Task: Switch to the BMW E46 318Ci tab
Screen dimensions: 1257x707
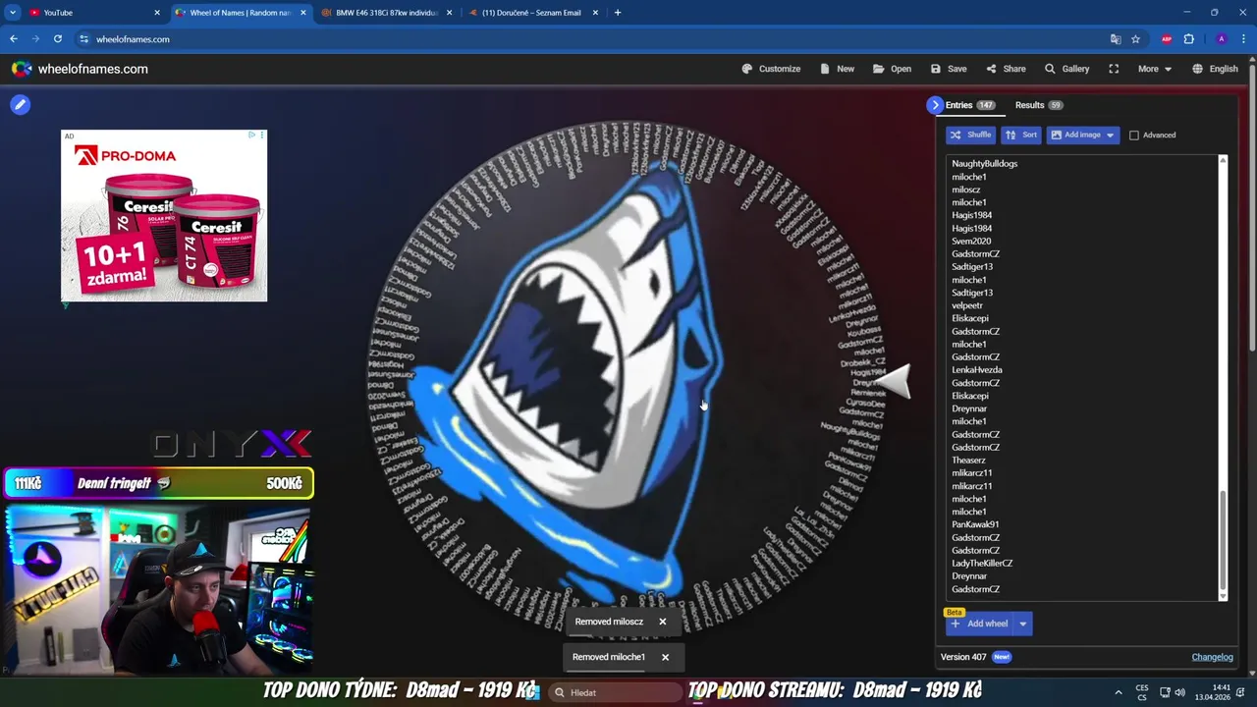Action: (x=386, y=13)
